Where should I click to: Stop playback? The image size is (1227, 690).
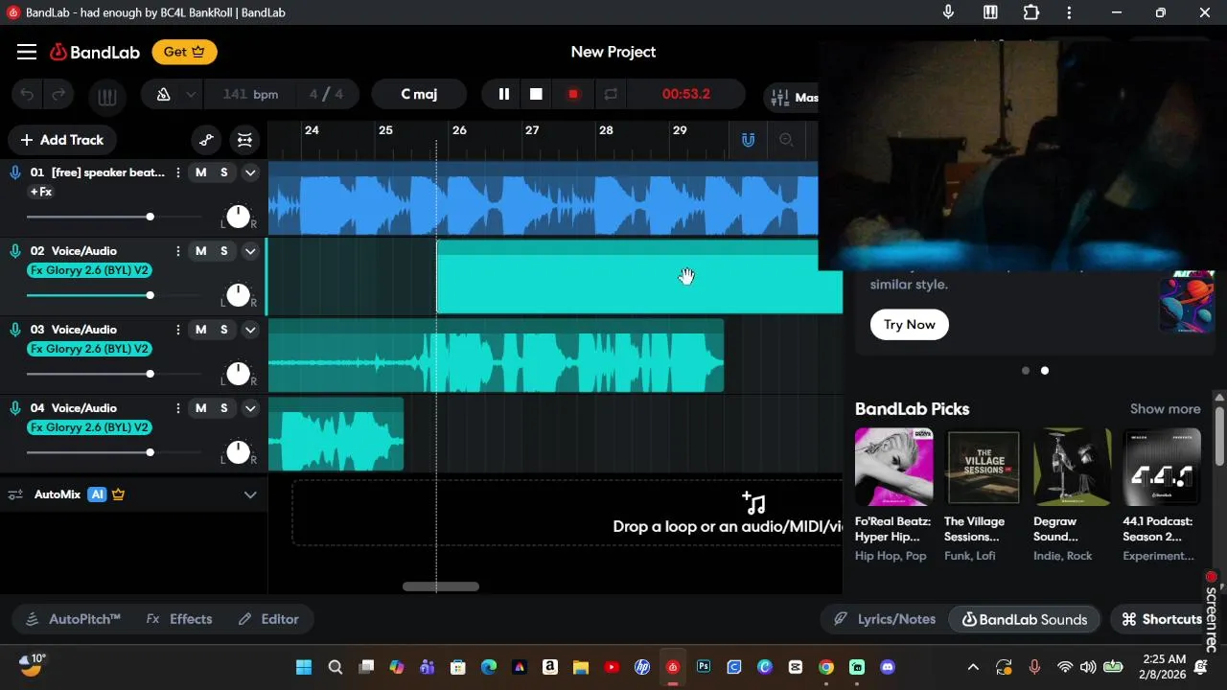coord(536,94)
